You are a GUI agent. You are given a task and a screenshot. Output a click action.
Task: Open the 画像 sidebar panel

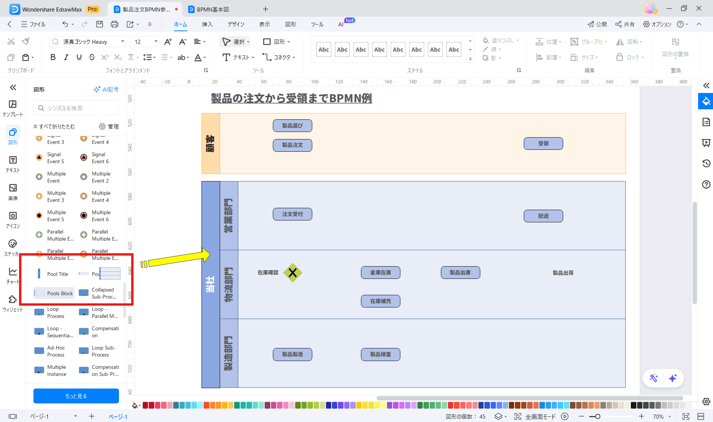click(13, 192)
